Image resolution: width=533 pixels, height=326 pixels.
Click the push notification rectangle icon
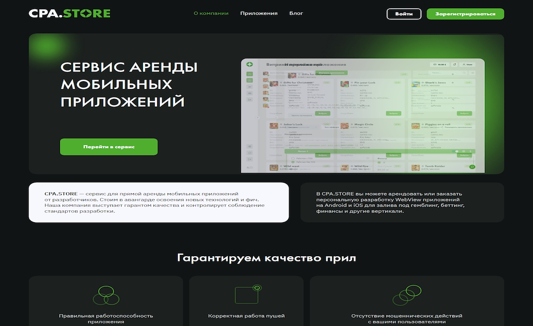point(248,294)
